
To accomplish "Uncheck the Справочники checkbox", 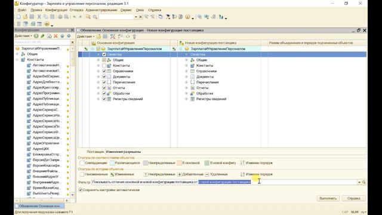I will click(x=104, y=71).
